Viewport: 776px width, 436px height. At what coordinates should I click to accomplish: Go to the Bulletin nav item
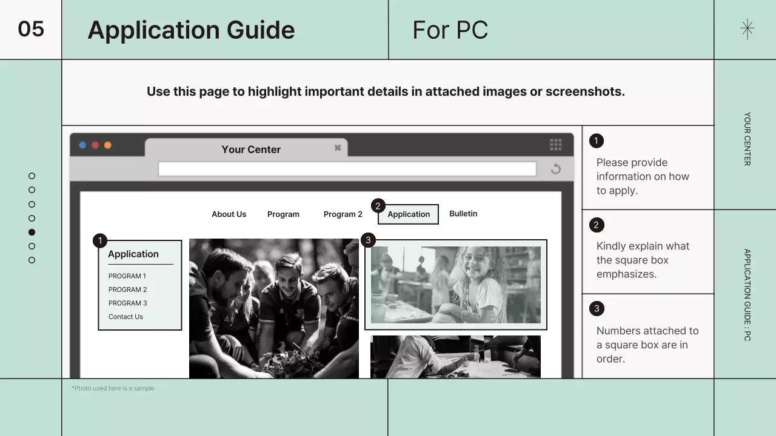coord(463,214)
